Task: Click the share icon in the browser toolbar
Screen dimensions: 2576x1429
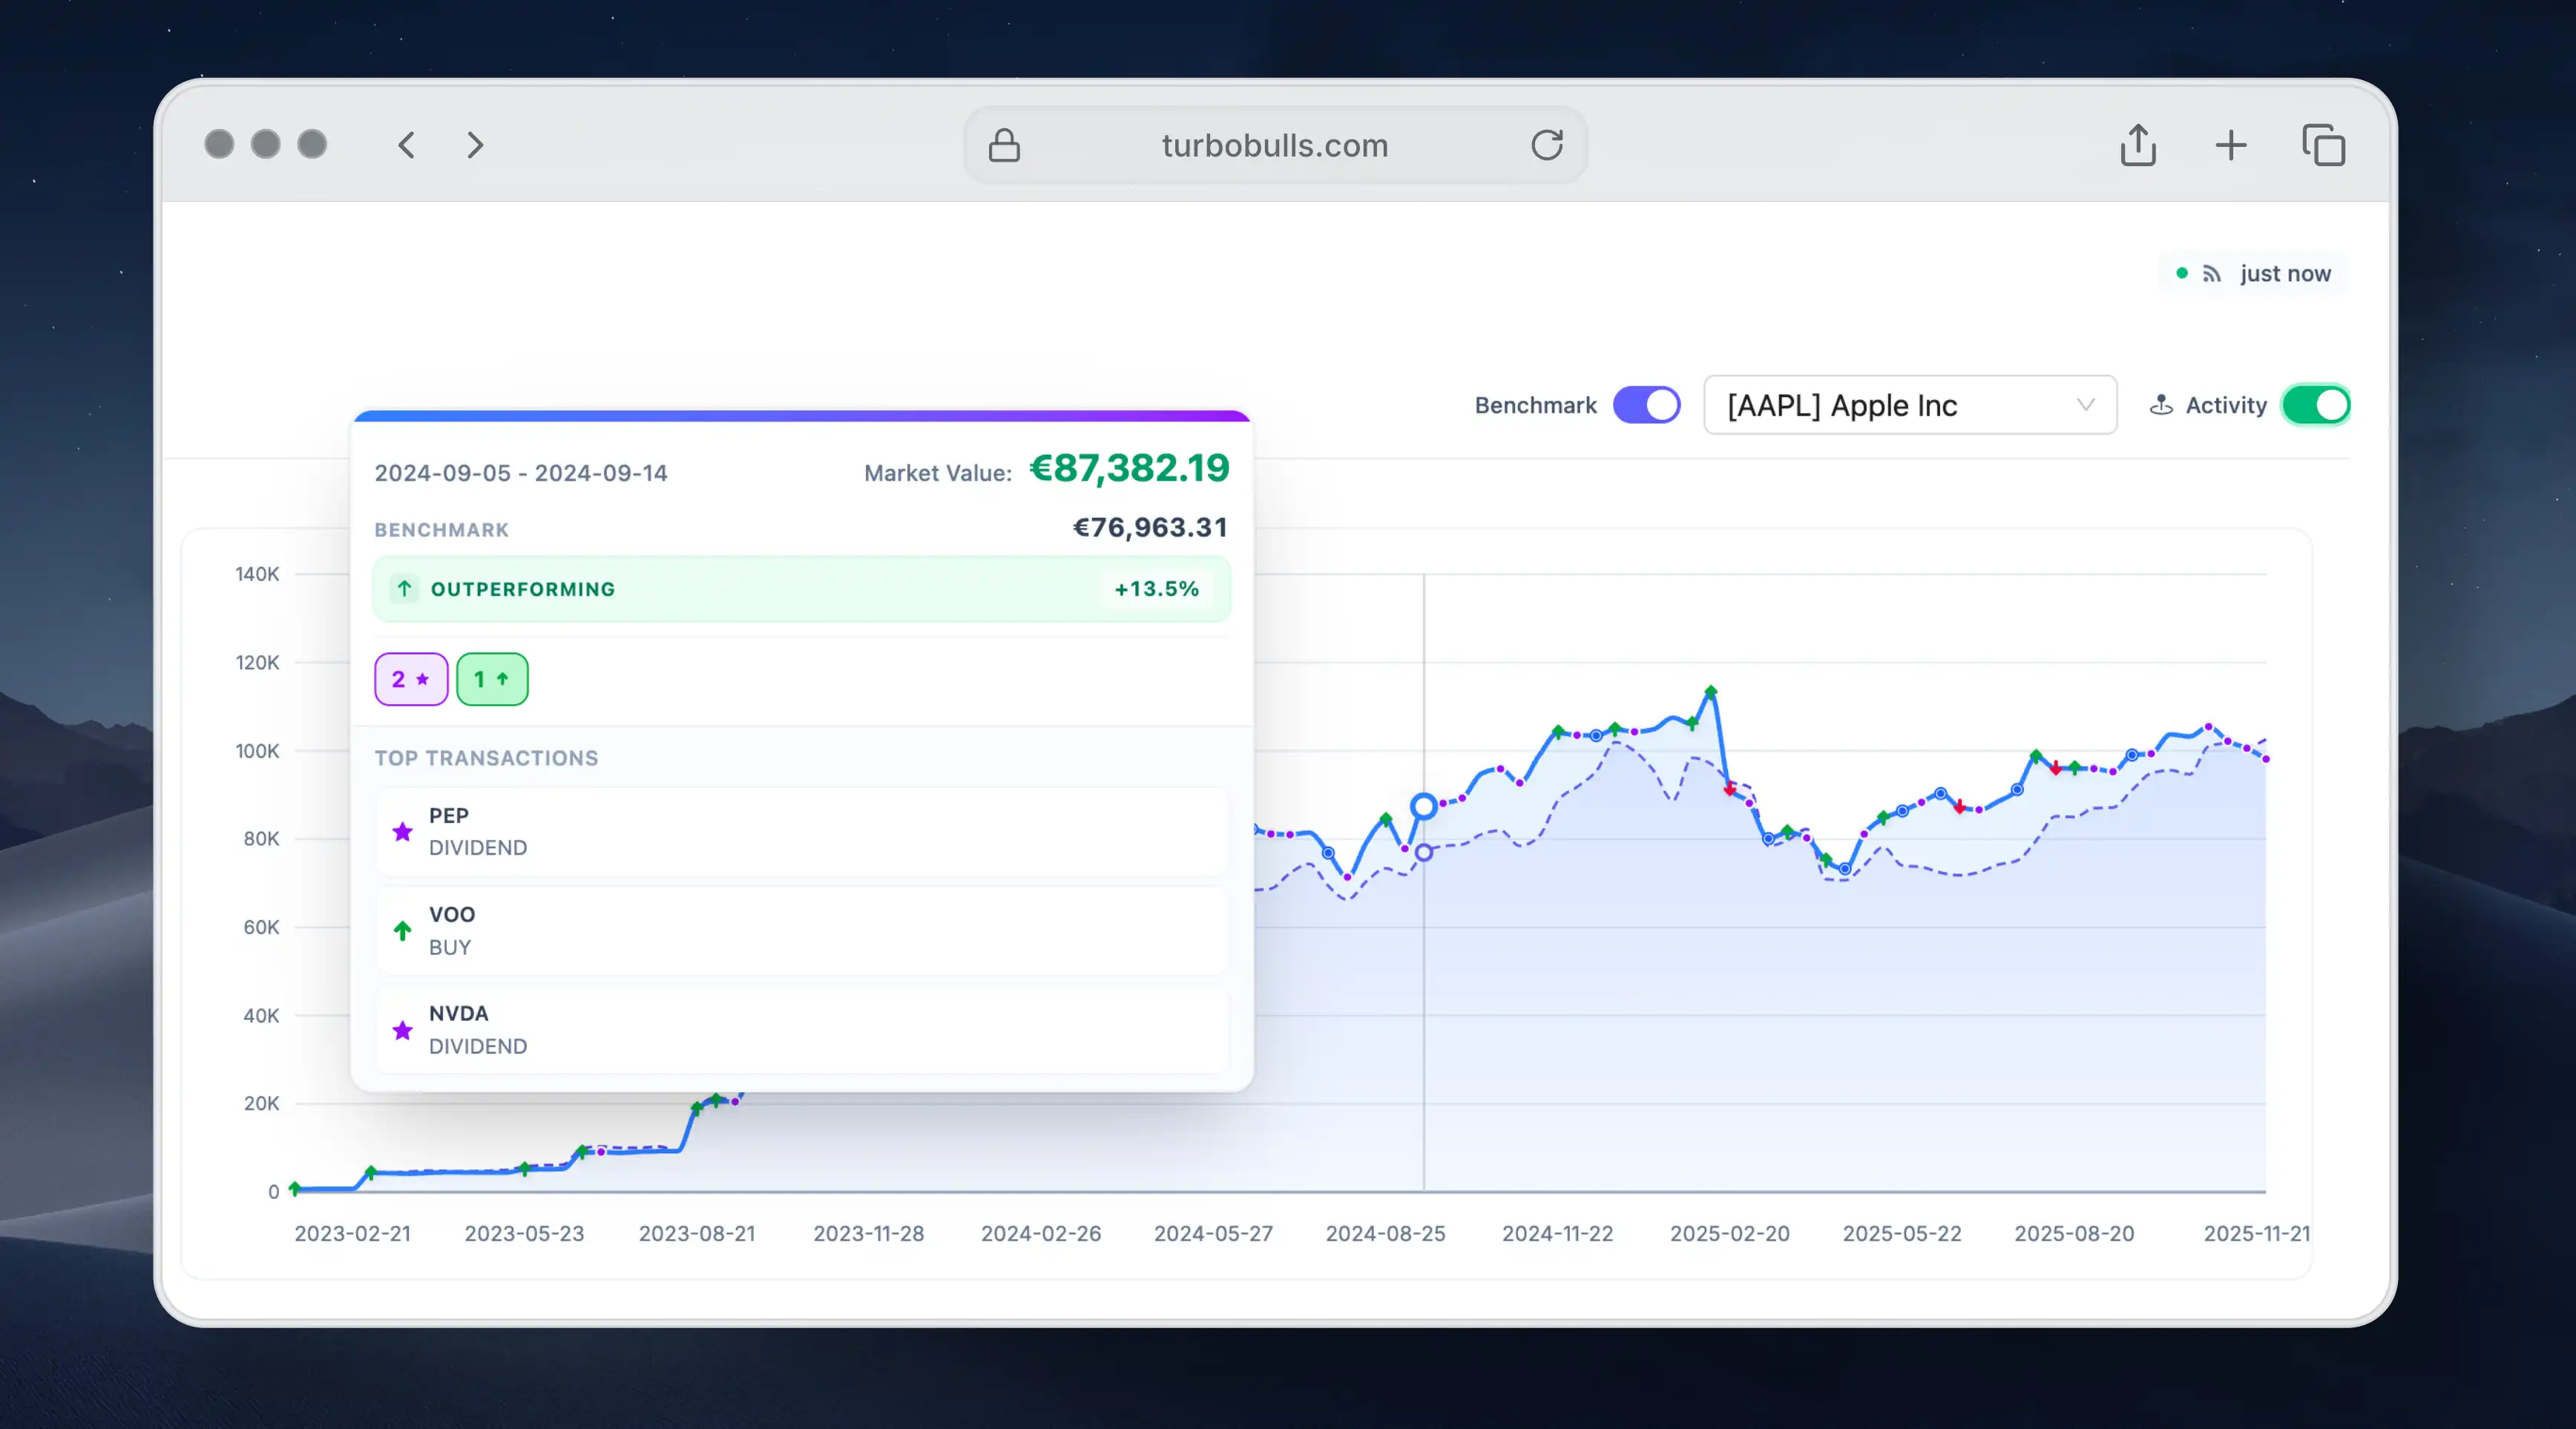Action: point(2138,145)
